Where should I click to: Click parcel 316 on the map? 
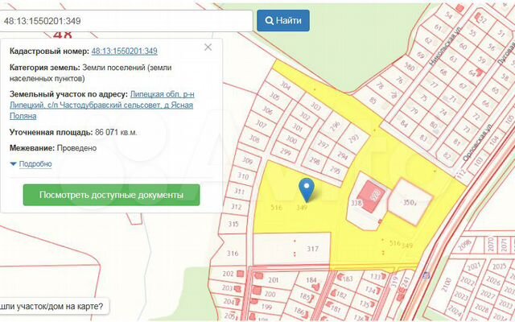(233, 253)
